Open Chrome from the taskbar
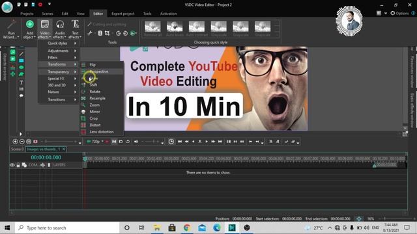The image size is (417, 234). click(187, 228)
